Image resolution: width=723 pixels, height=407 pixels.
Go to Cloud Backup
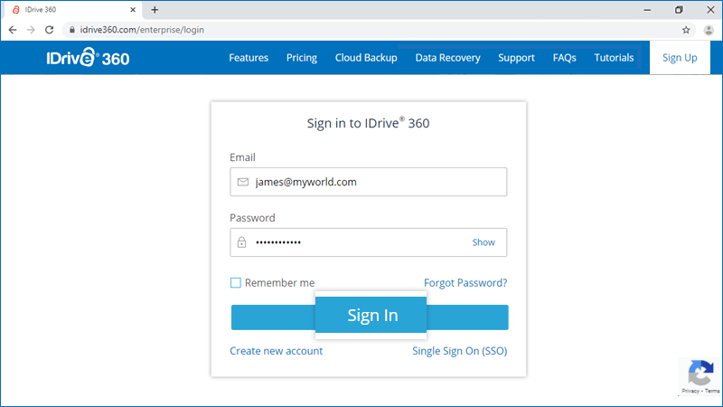tap(366, 58)
